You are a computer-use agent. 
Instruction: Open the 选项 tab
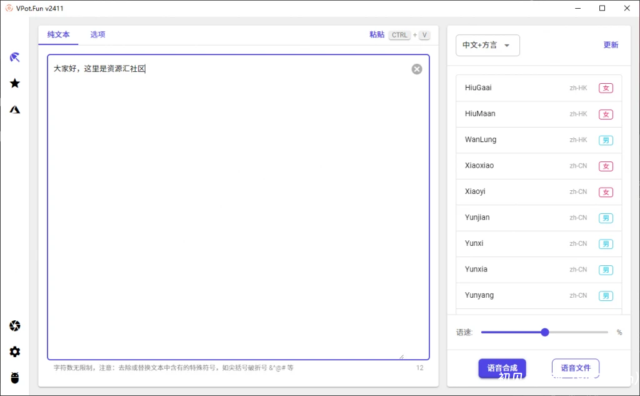[x=97, y=35]
